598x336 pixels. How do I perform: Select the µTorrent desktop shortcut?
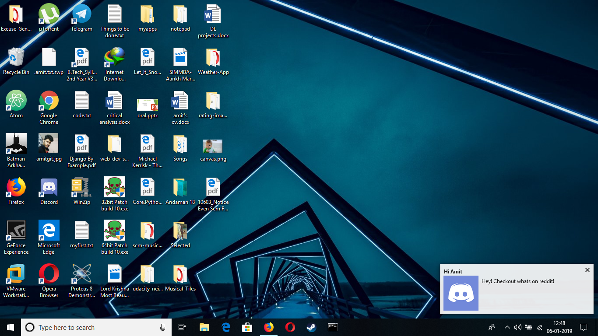pos(49,18)
